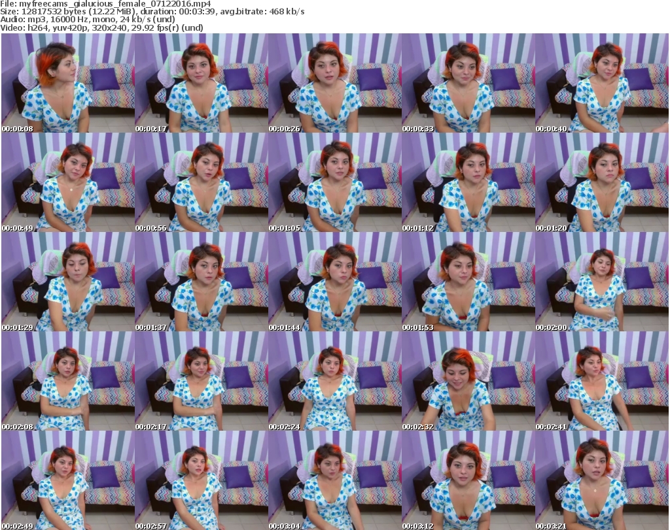The image size is (670, 530).
Task: Select the thumbnail timestamped 00:00:40
Action: tap(602, 83)
